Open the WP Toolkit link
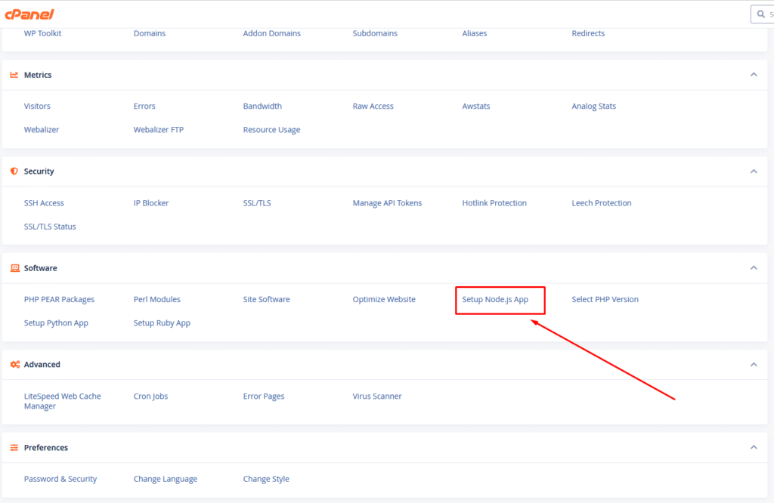The height and width of the screenshot is (503, 774). [x=42, y=33]
